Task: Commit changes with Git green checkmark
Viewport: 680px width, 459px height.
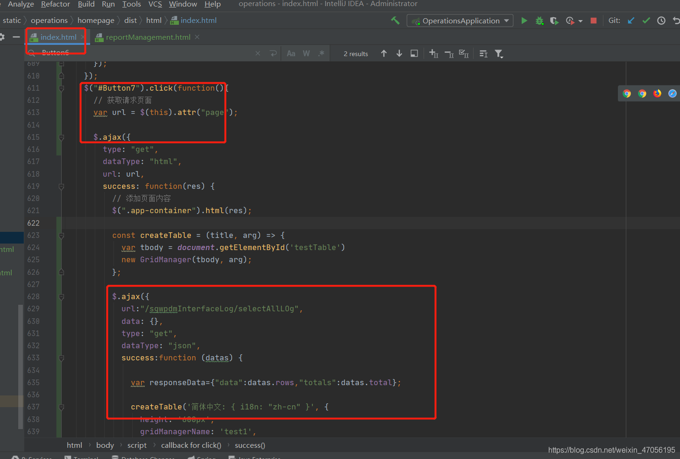Action: [646, 21]
